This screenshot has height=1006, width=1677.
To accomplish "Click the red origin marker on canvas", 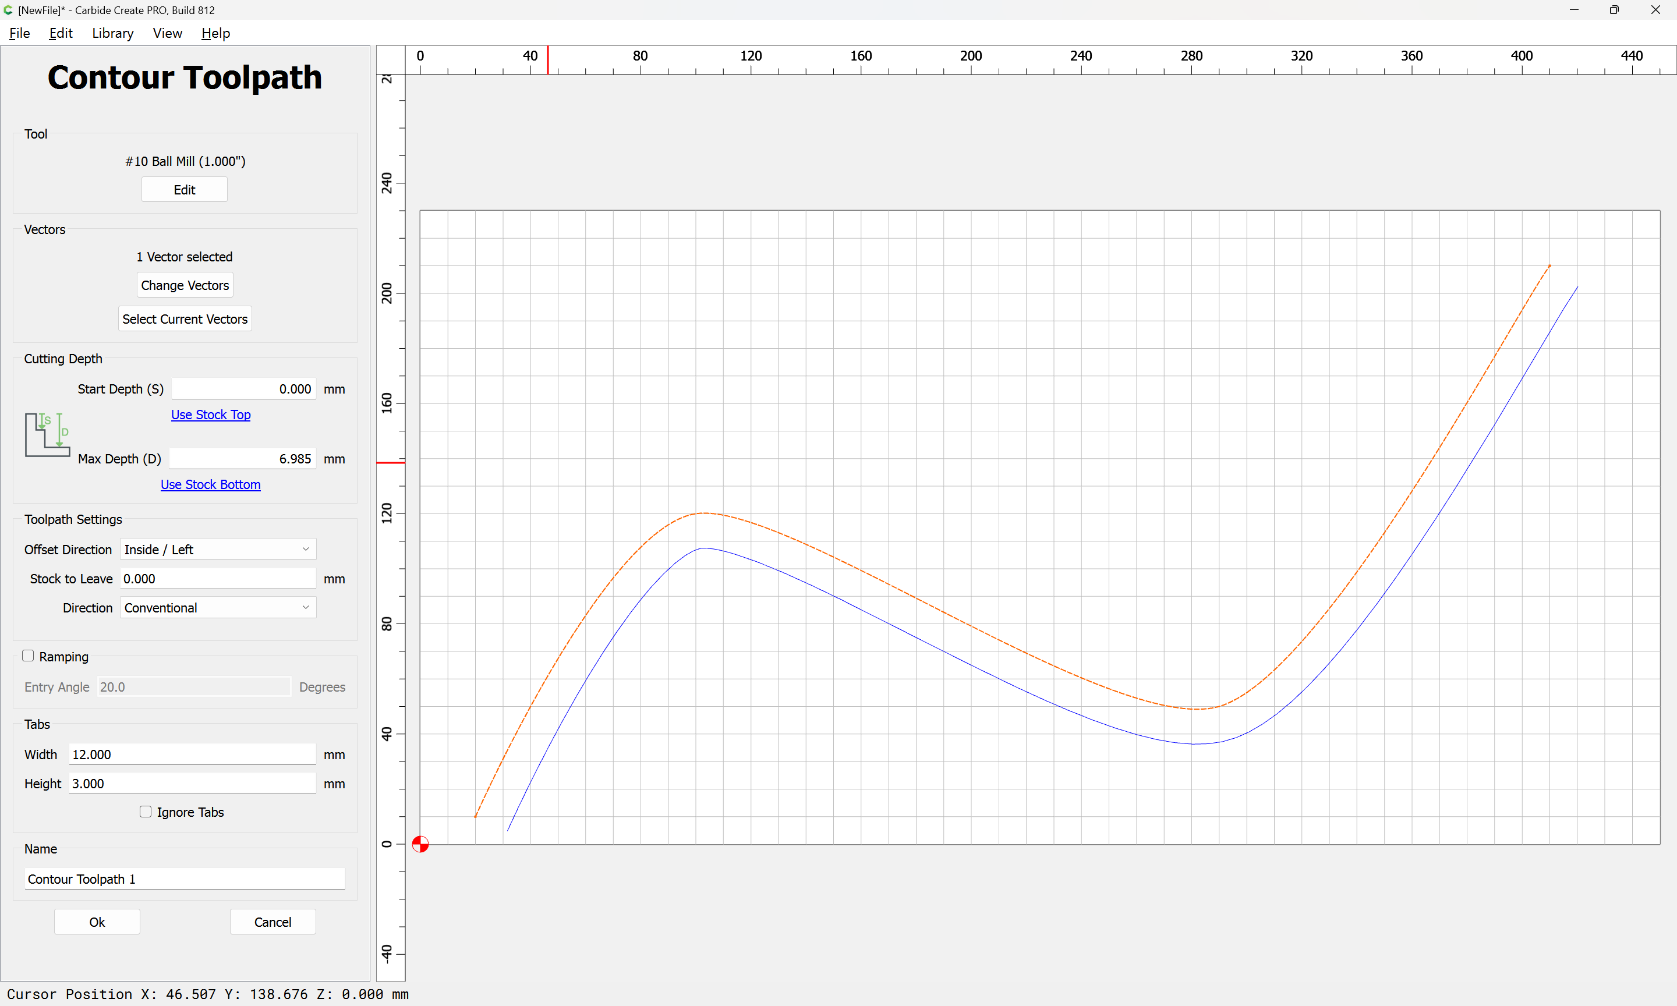I will click(420, 844).
